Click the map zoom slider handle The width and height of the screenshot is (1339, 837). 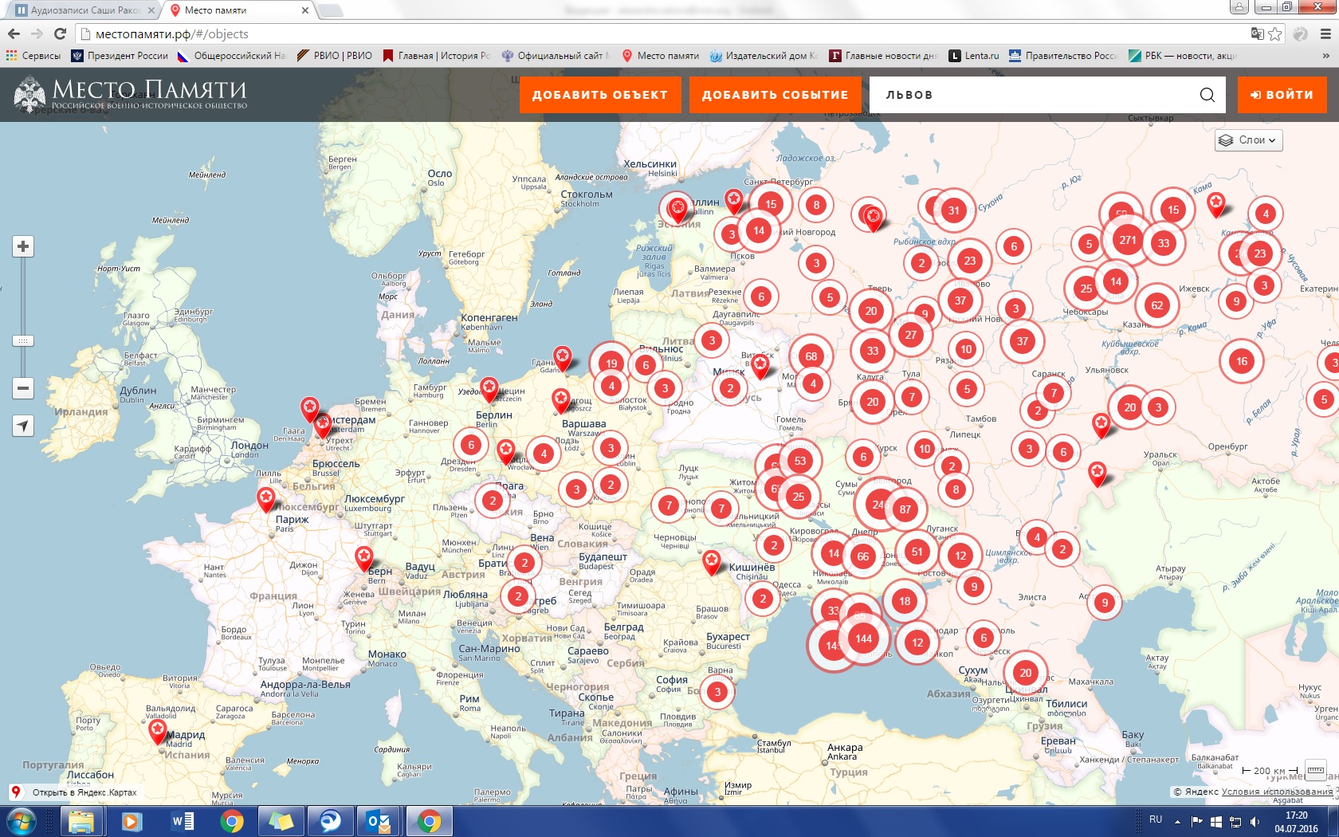pos(23,341)
